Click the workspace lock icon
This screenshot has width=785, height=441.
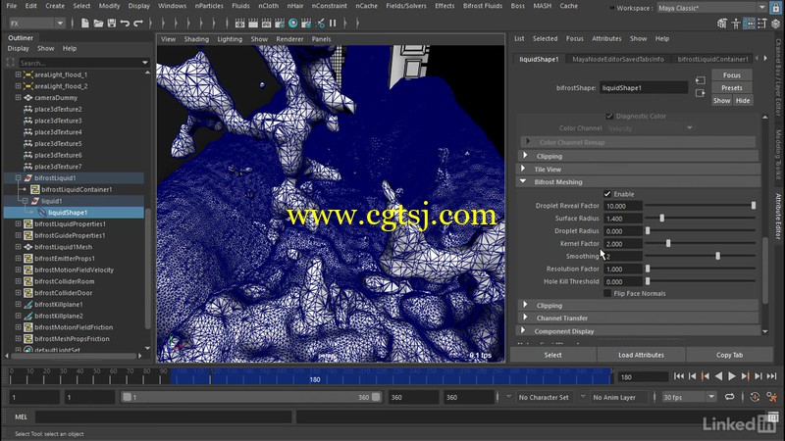[775, 8]
